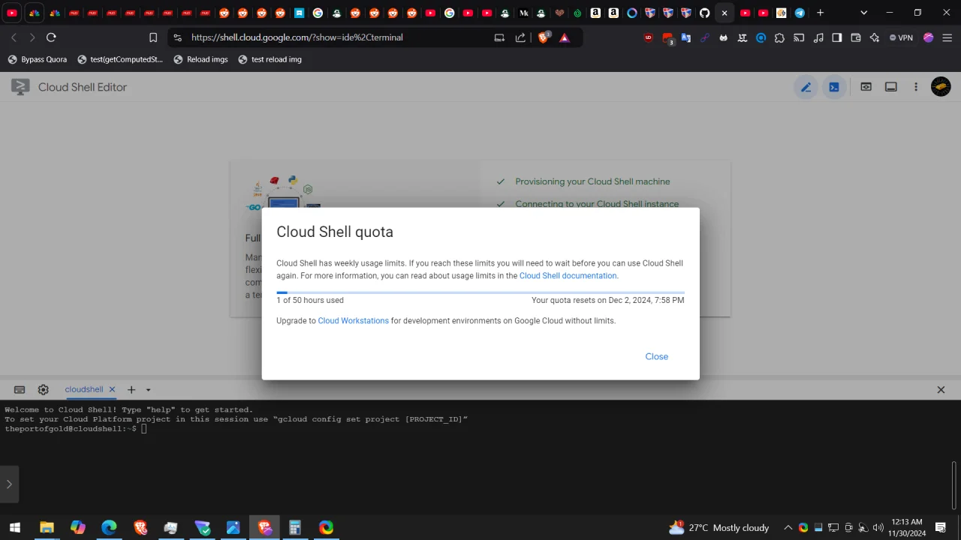Click the Web Preview icon
Image resolution: width=961 pixels, height=540 pixels.
point(866,87)
